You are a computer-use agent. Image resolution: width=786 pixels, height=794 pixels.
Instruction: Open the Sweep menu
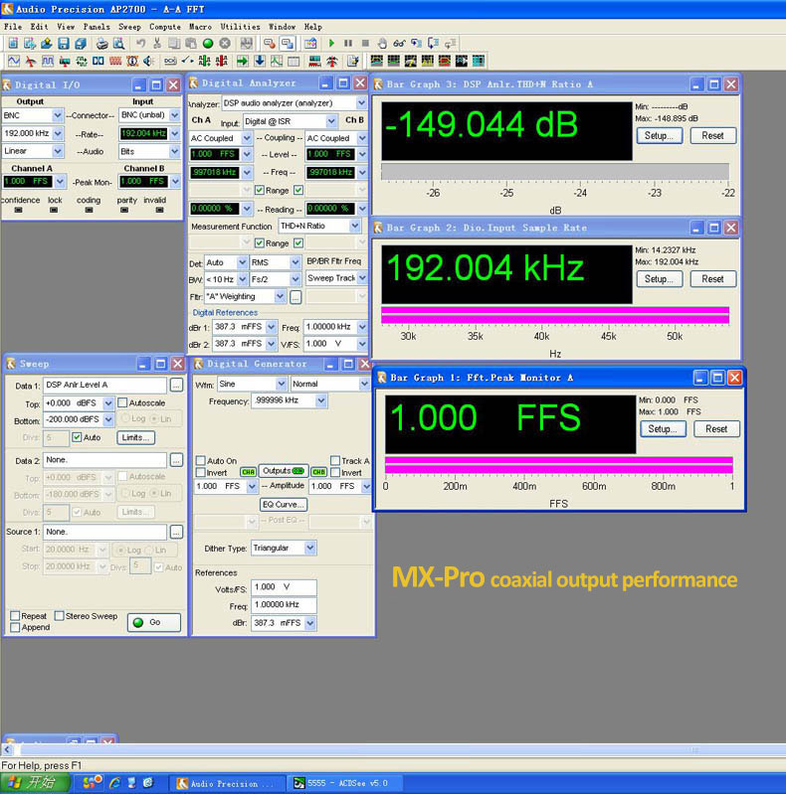click(x=129, y=27)
